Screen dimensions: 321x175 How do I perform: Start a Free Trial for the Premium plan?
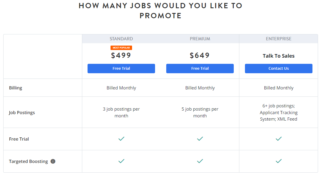coord(200,68)
